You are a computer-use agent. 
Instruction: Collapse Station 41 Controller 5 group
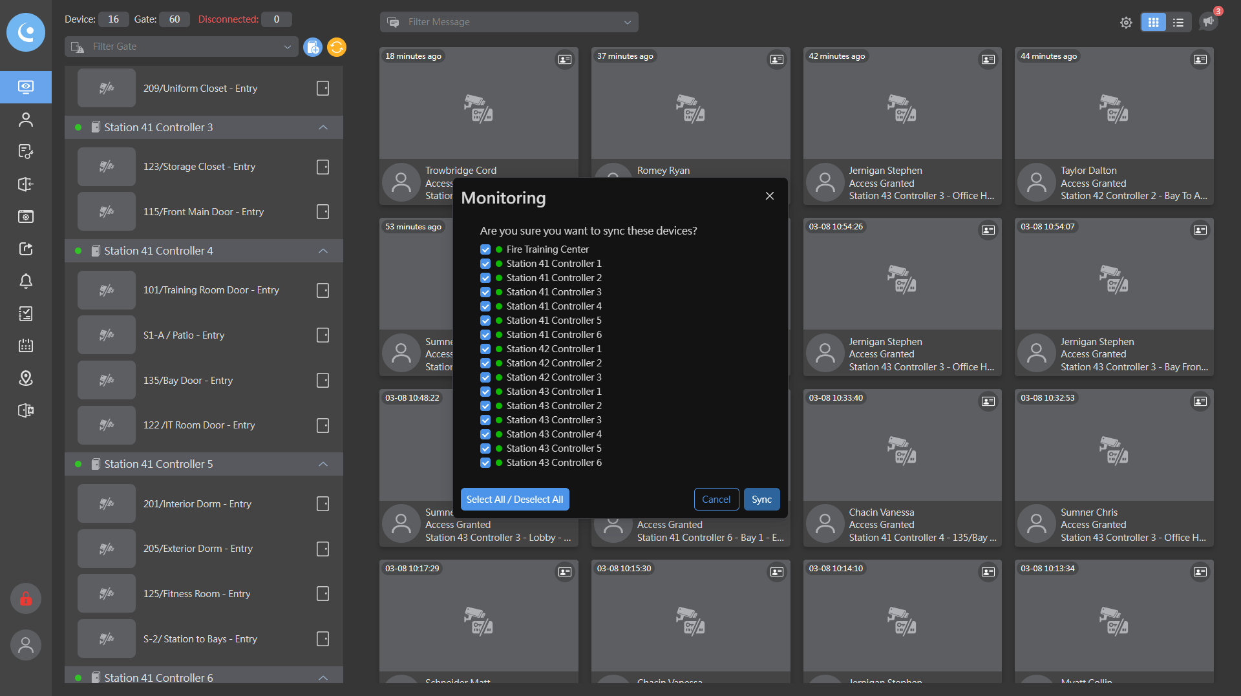pyautogui.click(x=323, y=464)
